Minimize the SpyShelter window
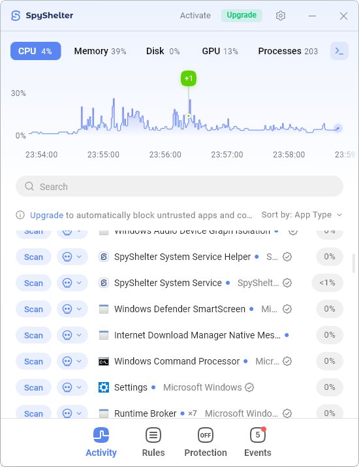The width and height of the screenshot is (359, 467). (x=312, y=16)
